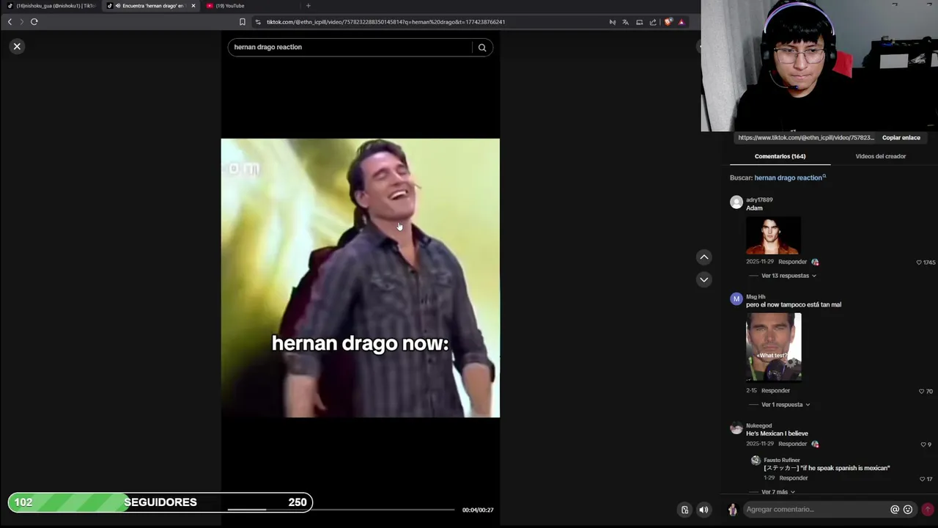The width and height of the screenshot is (938, 528).
Task: Like Fausto Rufiner's reply with 17 likes
Action: (922, 479)
